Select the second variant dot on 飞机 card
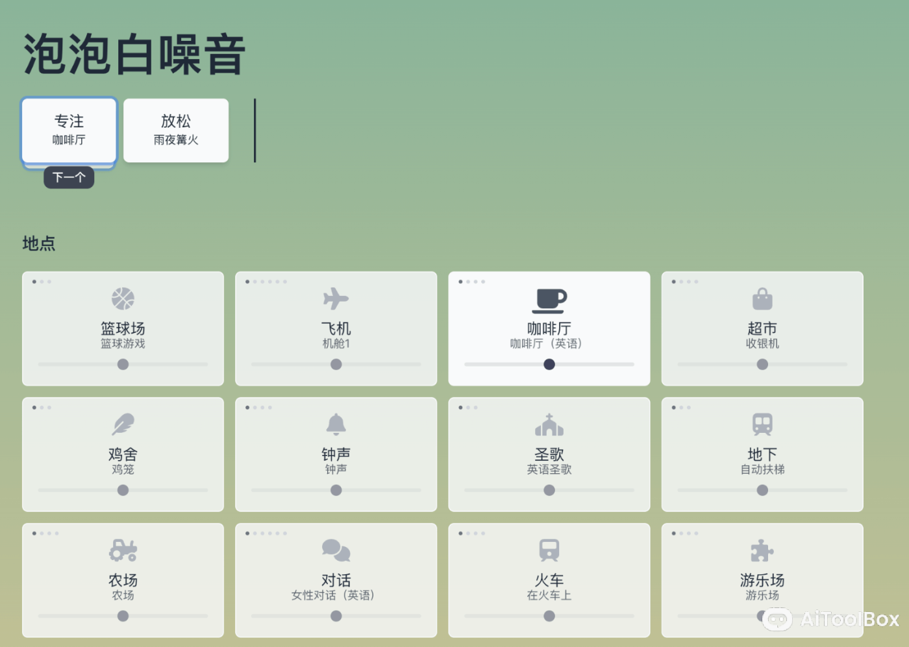This screenshot has height=647, width=909. click(255, 282)
